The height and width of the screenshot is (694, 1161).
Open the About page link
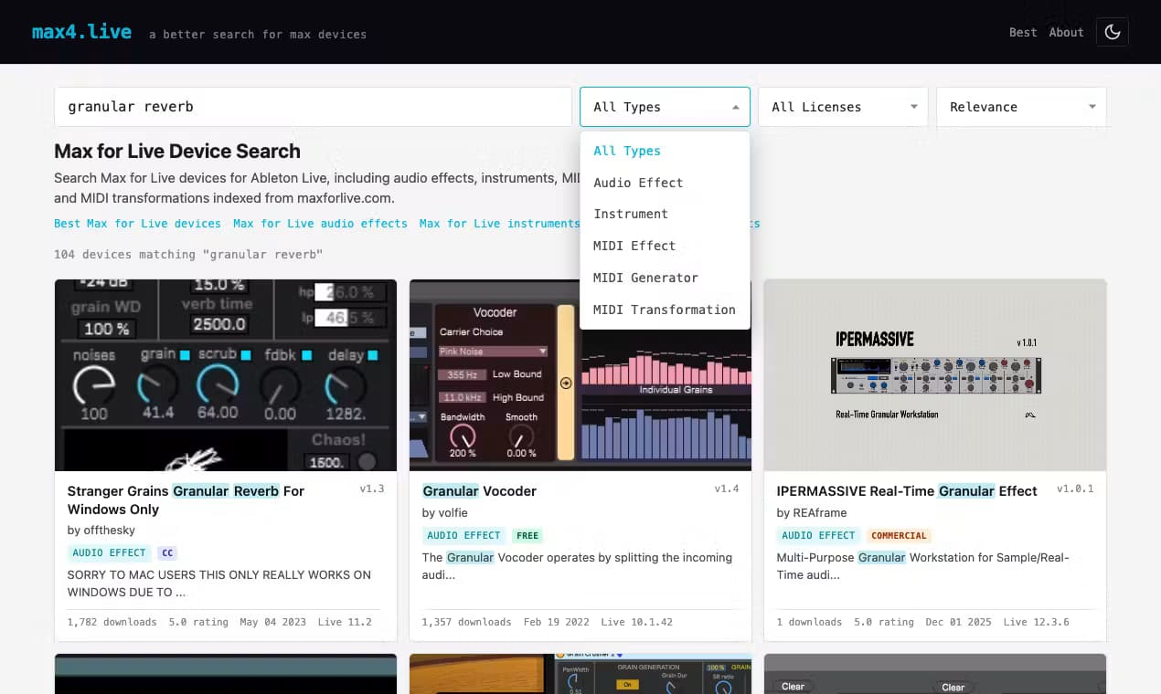1066,32
